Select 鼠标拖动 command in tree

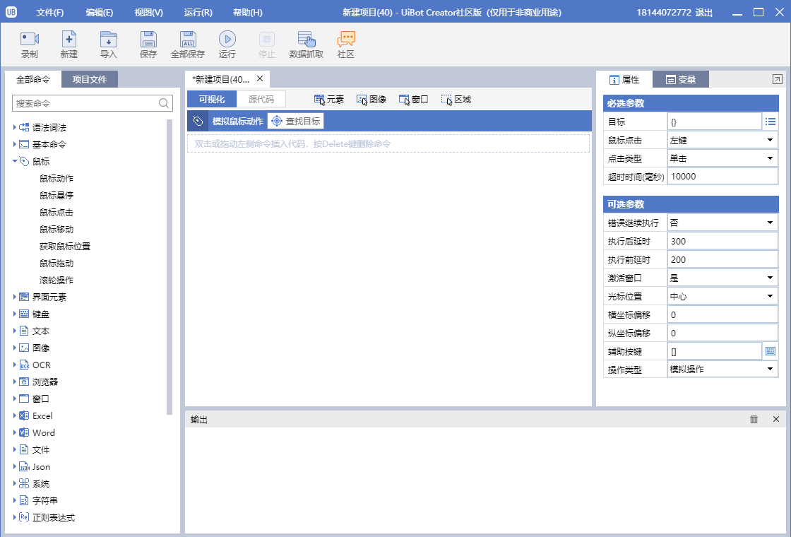(x=56, y=264)
